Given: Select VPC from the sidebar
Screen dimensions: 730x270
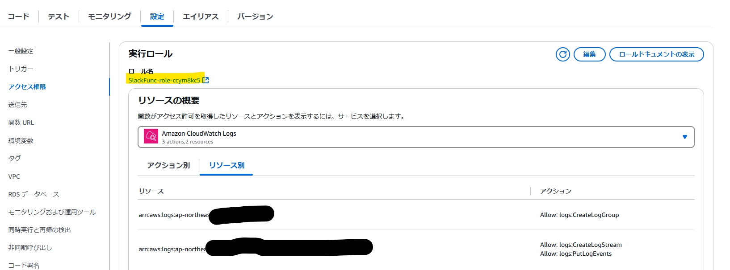Looking at the screenshot, I should (x=14, y=176).
